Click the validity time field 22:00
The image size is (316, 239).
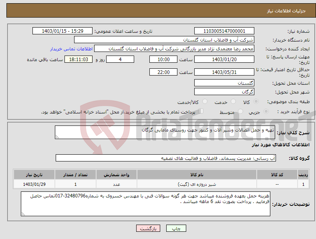tap(163, 72)
